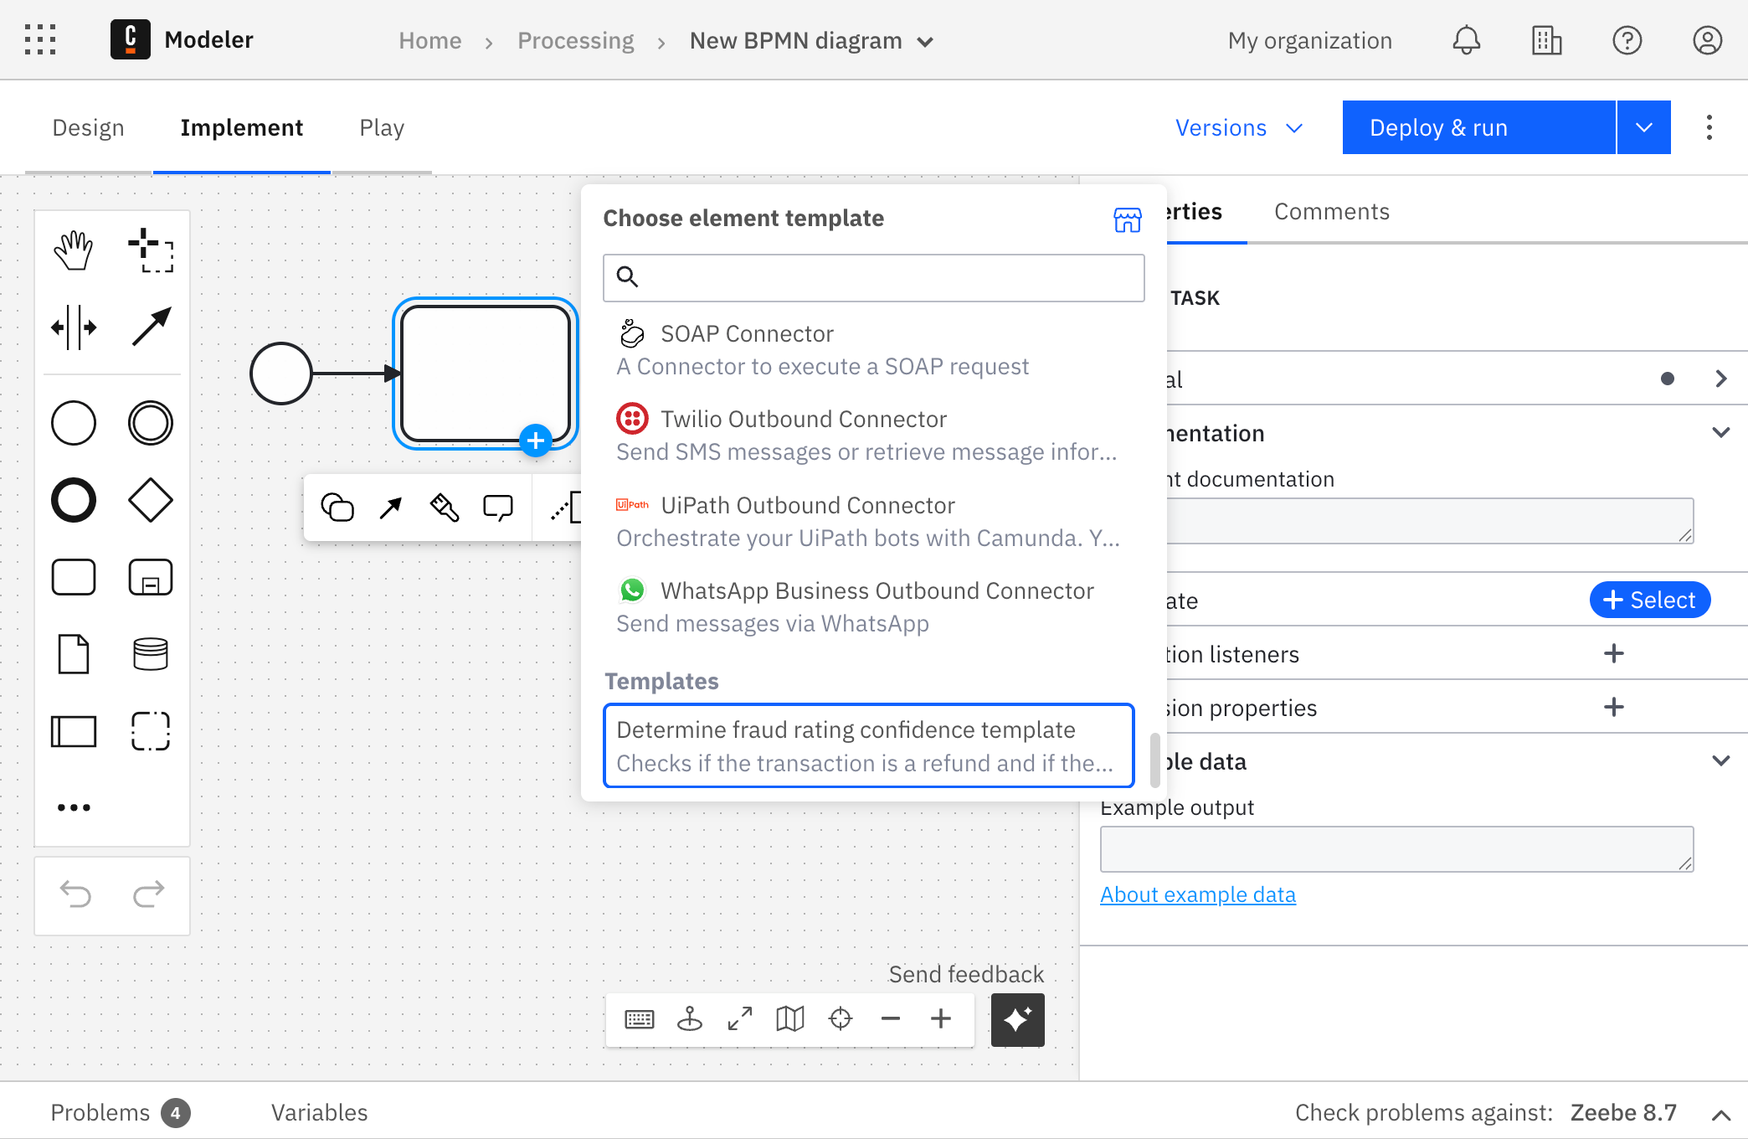Switch to the Implement tab
Viewport: 1748px width, 1139px height.
point(242,128)
